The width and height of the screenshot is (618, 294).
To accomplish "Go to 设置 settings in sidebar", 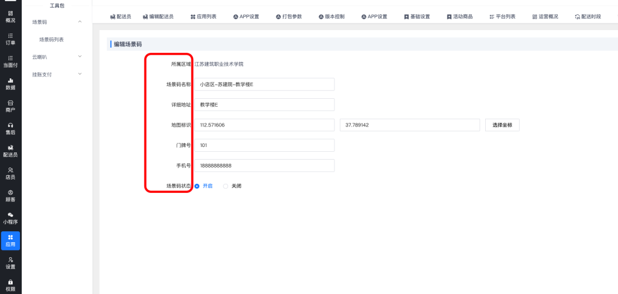I will coord(10,263).
